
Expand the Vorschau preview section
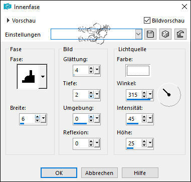pos(8,21)
